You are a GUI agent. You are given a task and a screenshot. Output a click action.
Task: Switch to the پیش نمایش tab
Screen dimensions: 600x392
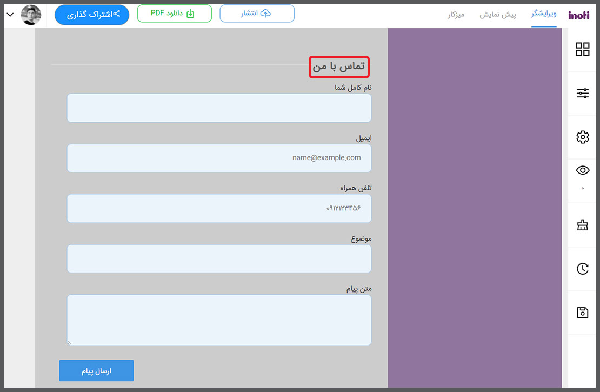(x=498, y=15)
